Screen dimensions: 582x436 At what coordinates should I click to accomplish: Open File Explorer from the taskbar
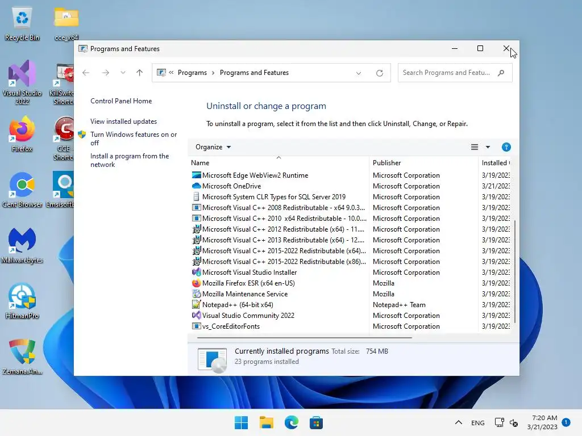click(x=266, y=422)
